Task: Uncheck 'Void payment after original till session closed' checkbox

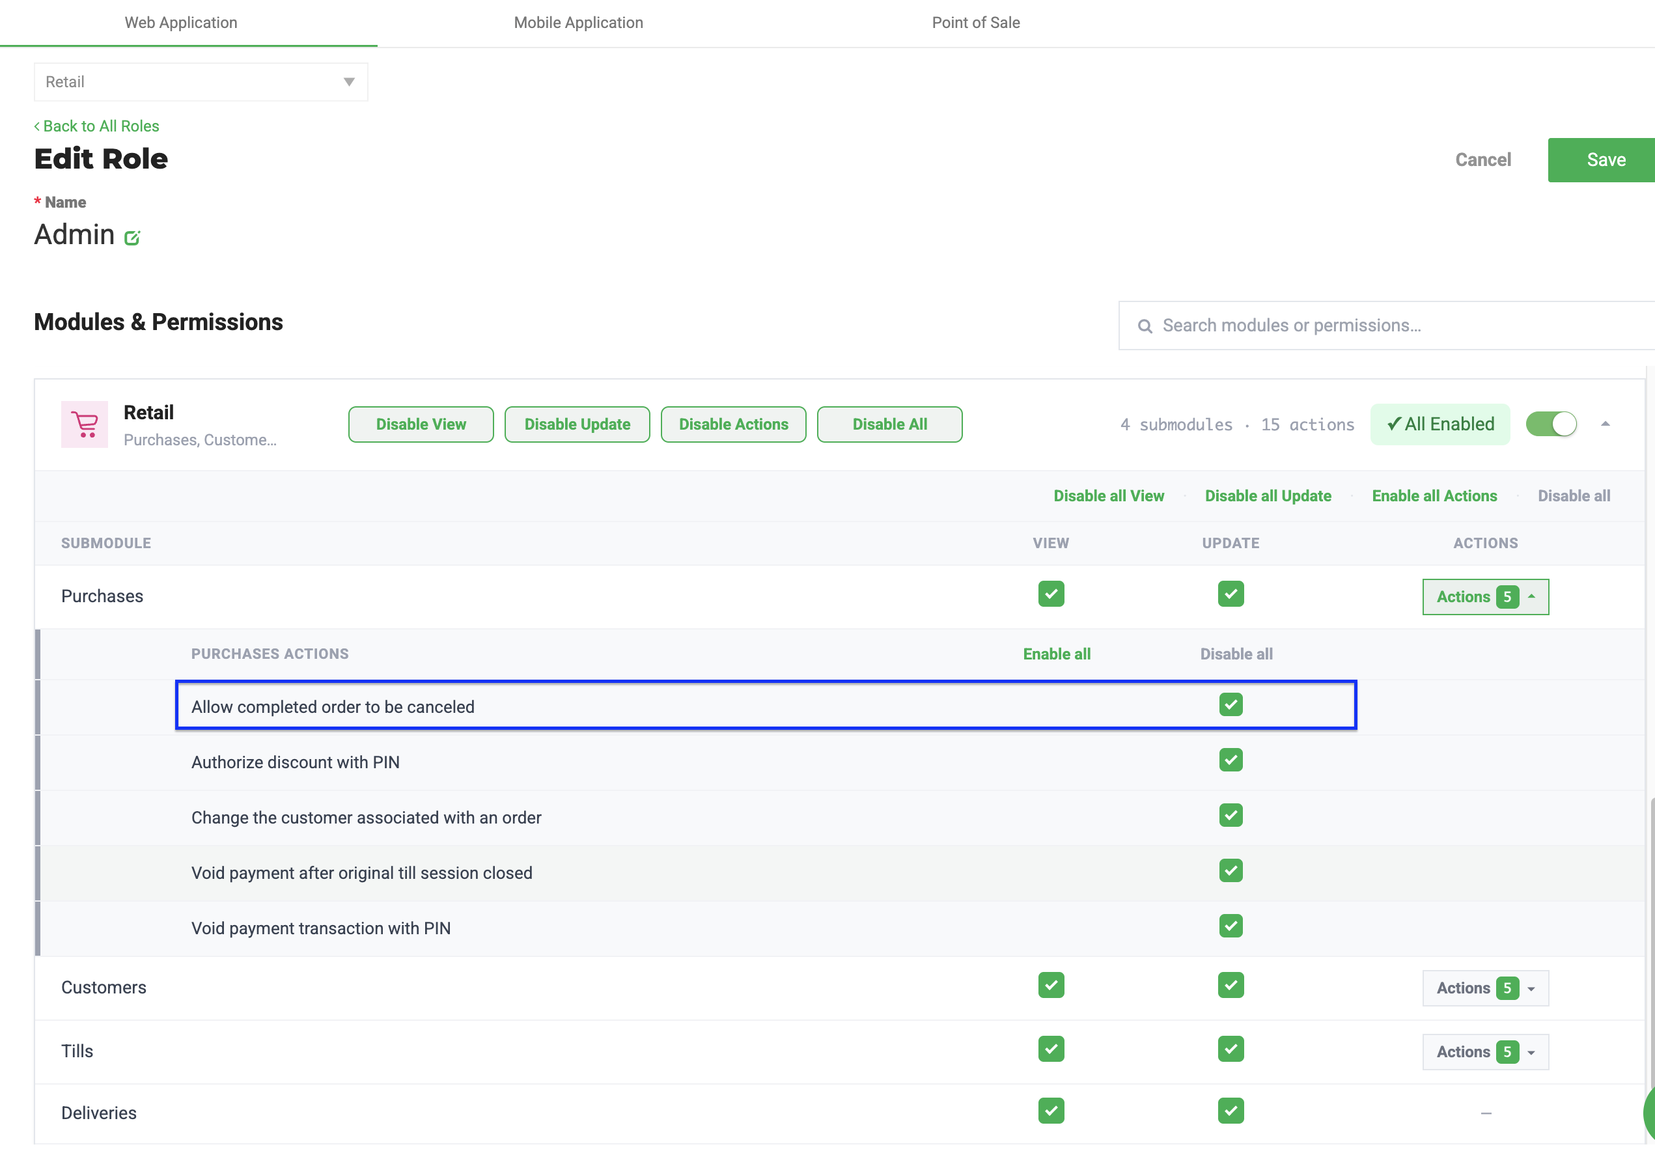Action: (x=1231, y=870)
